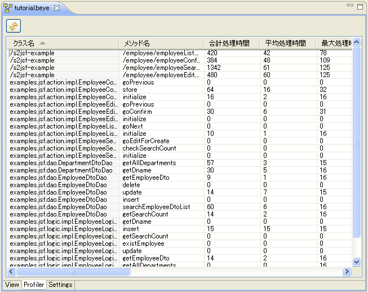
Task: Click the average time value 61
Action: [x=267, y=68]
